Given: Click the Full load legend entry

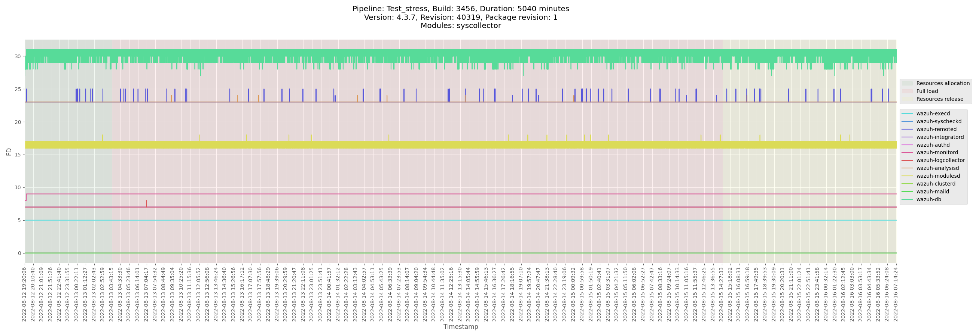Looking at the screenshot, I should click(x=927, y=91).
